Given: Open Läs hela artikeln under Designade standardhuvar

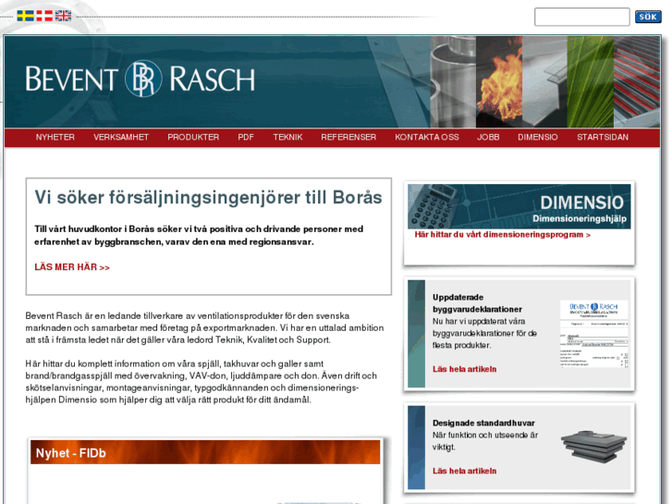Looking at the screenshot, I should point(464,471).
